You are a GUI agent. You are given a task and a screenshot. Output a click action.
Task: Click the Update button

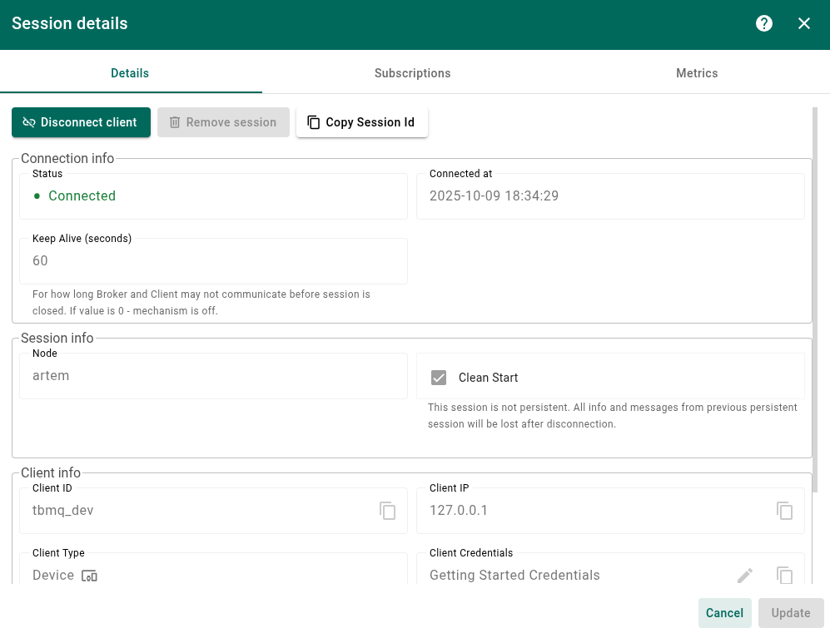790,613
